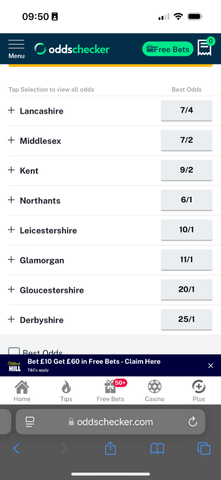Select Middlesex 7/2 best odds button

click(187, 140)
